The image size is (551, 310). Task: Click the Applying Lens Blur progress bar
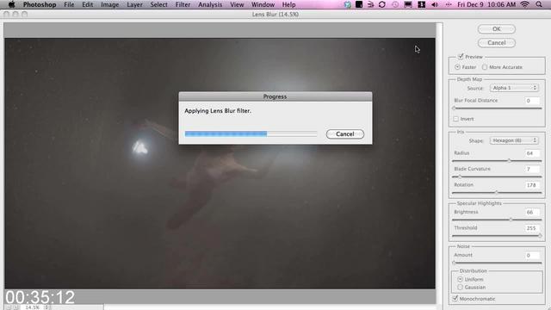pos(251,134)
